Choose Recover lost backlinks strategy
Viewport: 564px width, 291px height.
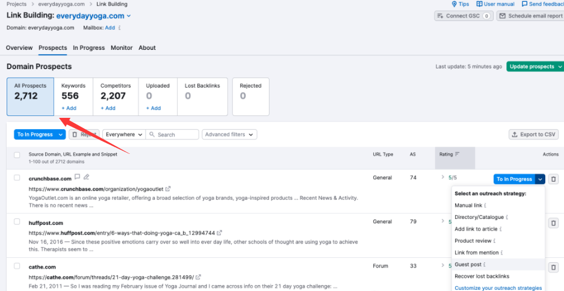[482, 276]
